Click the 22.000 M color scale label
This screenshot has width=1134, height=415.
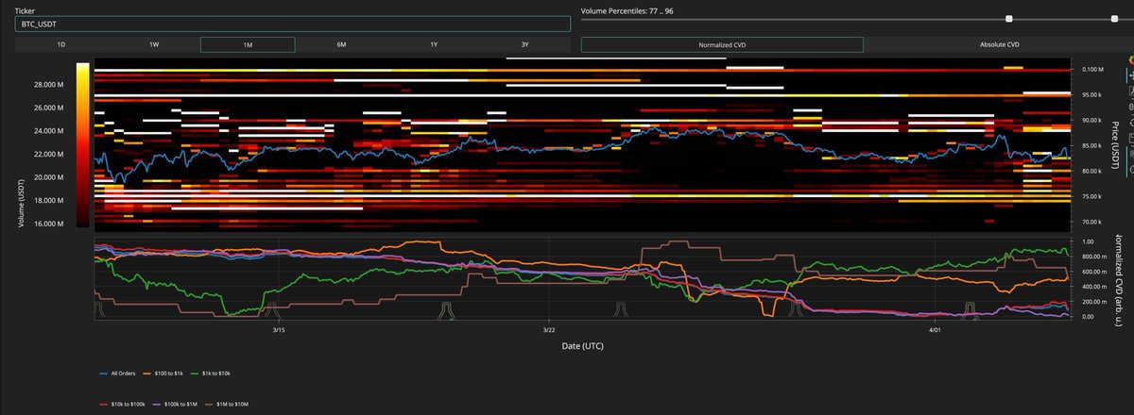(x=47, y=154)
